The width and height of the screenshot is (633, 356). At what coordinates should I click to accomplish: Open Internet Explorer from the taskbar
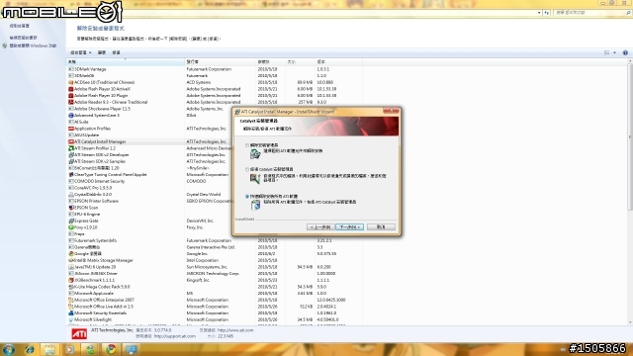point(30,349)
